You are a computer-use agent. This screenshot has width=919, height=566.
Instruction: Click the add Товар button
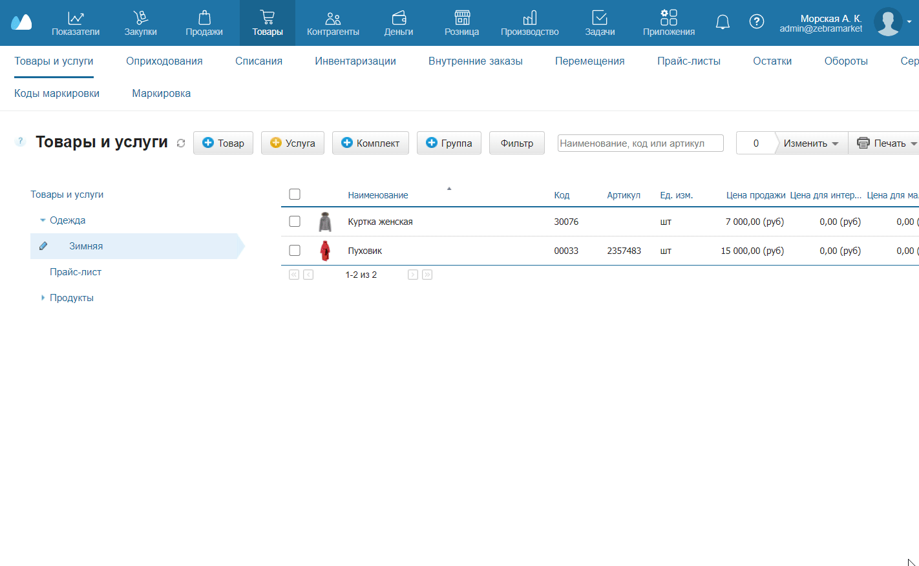click(x=223, y=143)
